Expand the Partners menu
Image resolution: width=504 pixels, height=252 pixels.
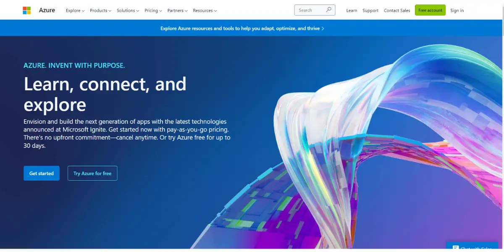tap(177, 10)
